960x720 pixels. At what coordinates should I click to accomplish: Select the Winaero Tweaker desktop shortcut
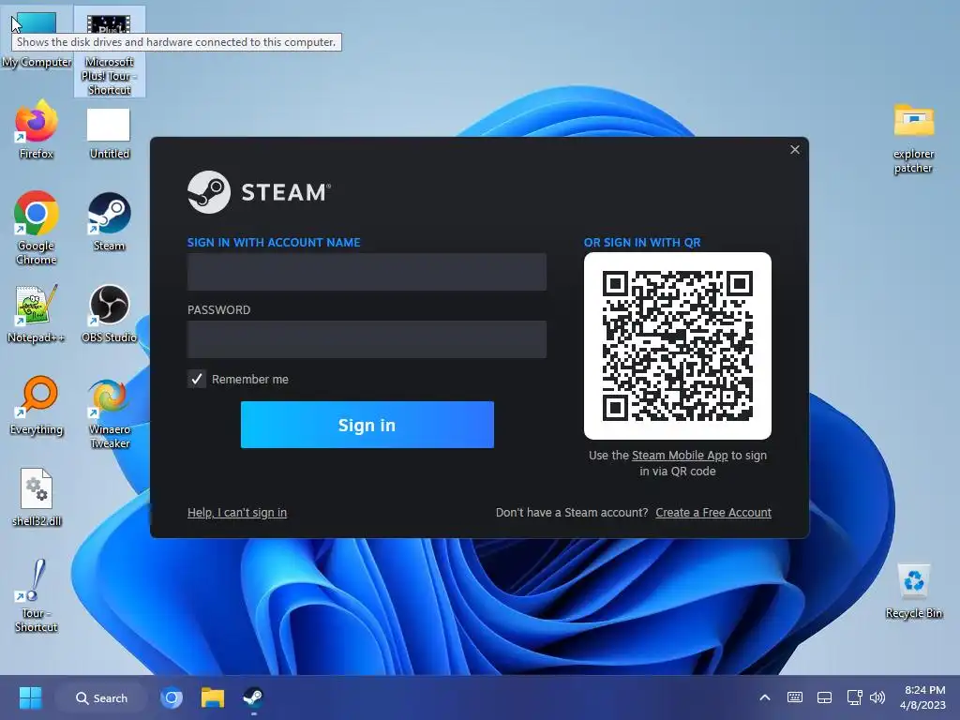pos(109,413)
